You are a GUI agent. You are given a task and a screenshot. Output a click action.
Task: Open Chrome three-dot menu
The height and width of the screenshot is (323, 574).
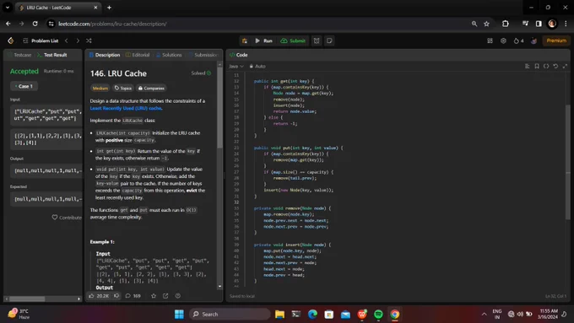pos(566,24)
